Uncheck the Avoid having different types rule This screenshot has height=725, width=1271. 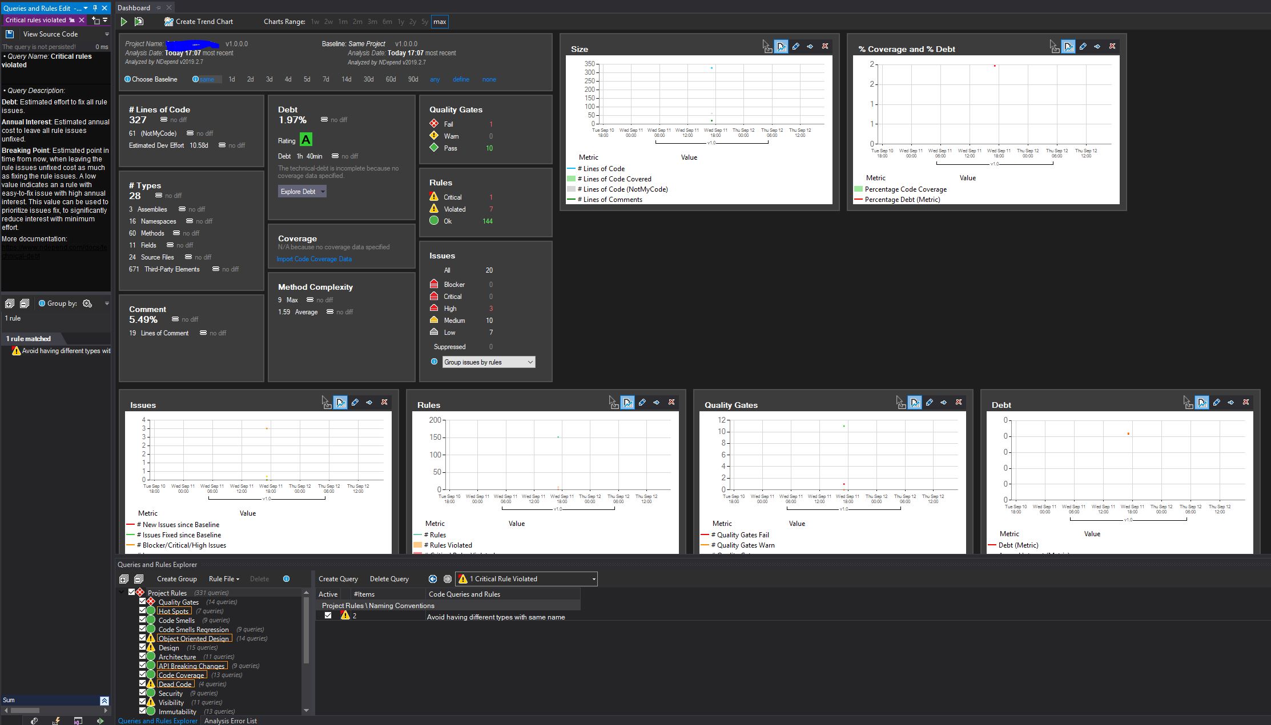(x=328, y=615)
